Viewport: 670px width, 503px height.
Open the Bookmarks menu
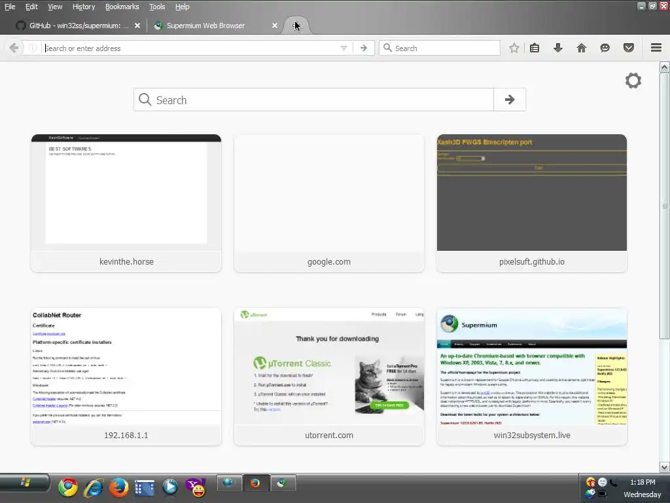(x=122, y=7)
